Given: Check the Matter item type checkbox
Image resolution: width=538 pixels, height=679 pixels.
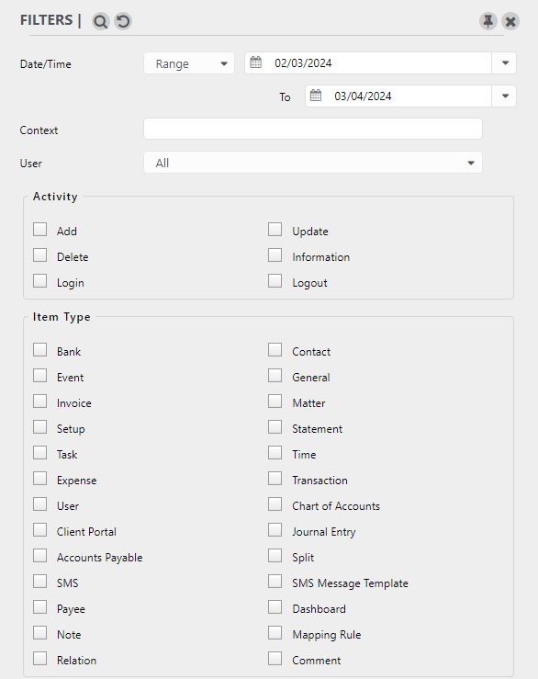Looking at the screenshot, I should (275, 402).
